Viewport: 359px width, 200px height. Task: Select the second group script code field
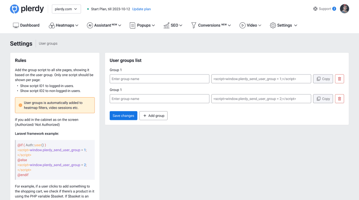pyautogui.click(x=261, y=99)
